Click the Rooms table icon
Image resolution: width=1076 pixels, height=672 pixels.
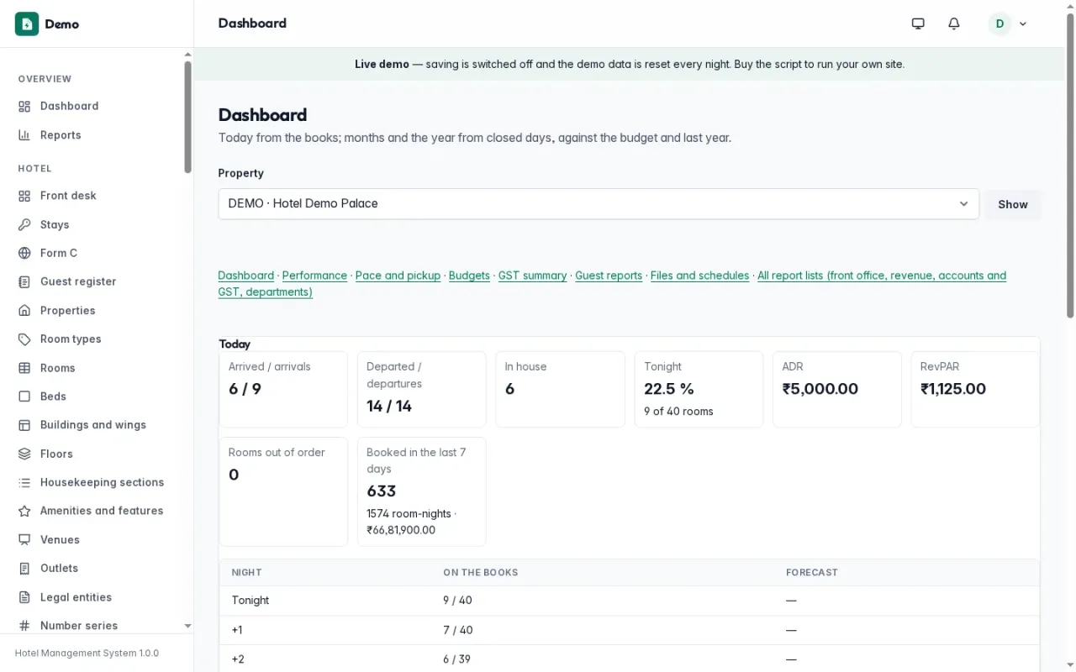coord(24,368)
